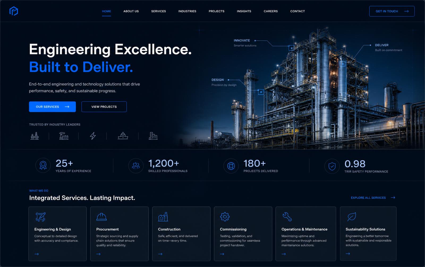
Task: Click the View Projects button
Action: tap(104, 107)
